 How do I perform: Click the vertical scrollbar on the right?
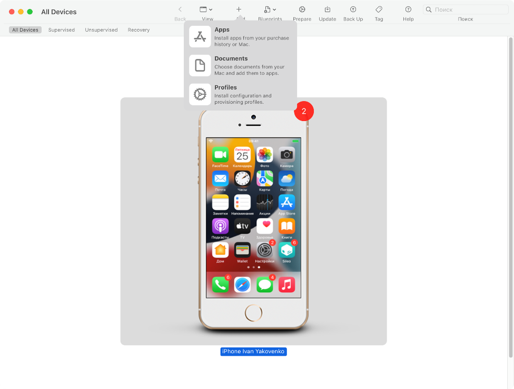pyautogui.click(x=510, y=197)
